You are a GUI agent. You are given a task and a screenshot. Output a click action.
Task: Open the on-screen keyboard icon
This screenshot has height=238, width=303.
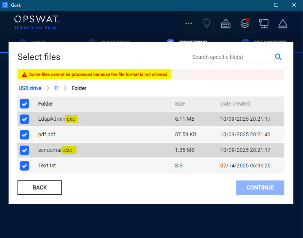pos(225,24)
